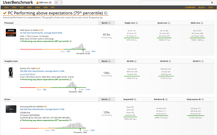
Task: Open the UK country dropdown
Action: pyautogui.click(x=58, y=3)
